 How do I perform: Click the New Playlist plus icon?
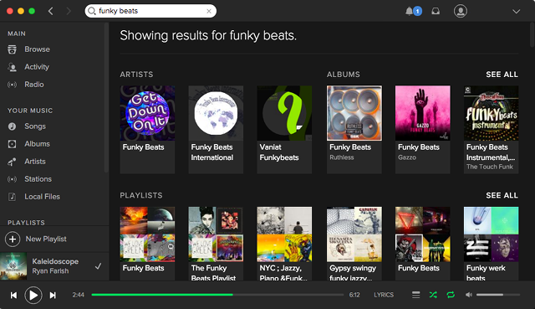point(13,239)
